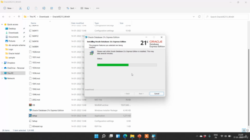The image size is (250, 140).
Task: Open the New item dropdown
Action: [x=9, y=8]
